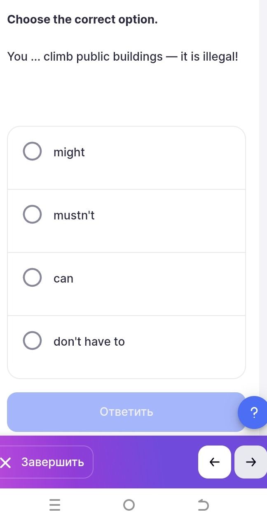
Task: Select the "mustn't" radio button
Action: tap(32, 215)
